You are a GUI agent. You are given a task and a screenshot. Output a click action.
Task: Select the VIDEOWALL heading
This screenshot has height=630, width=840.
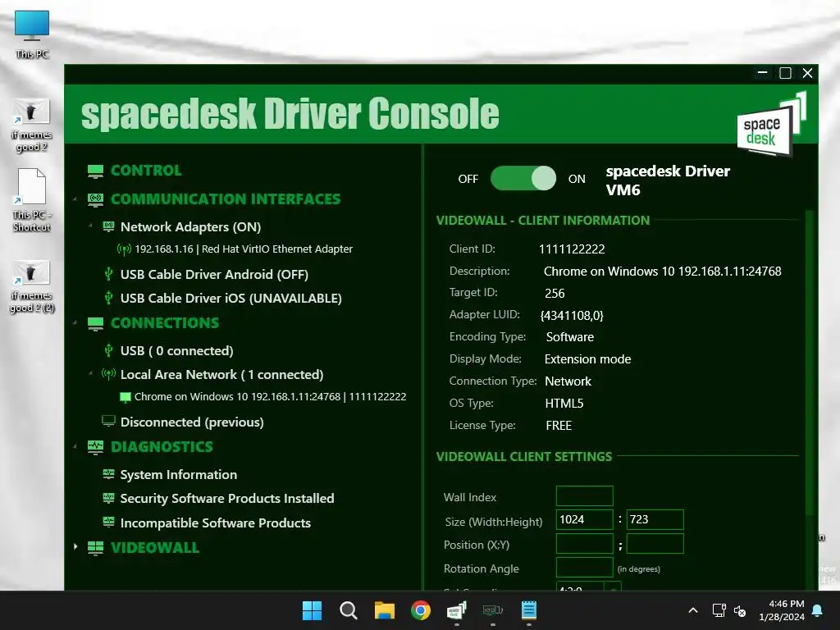point(155,547)
